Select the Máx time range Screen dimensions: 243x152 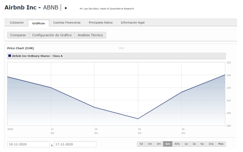pos(221,144)
